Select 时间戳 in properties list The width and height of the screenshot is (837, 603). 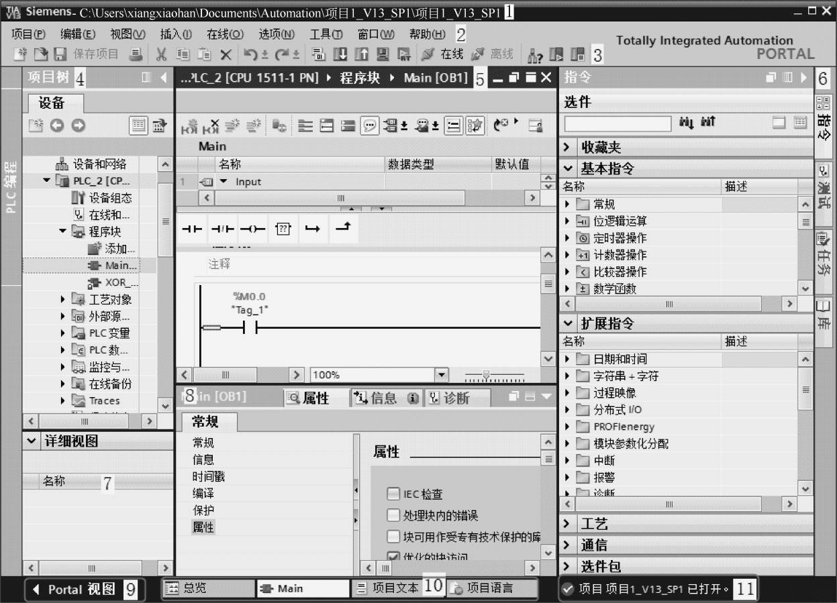208,476
